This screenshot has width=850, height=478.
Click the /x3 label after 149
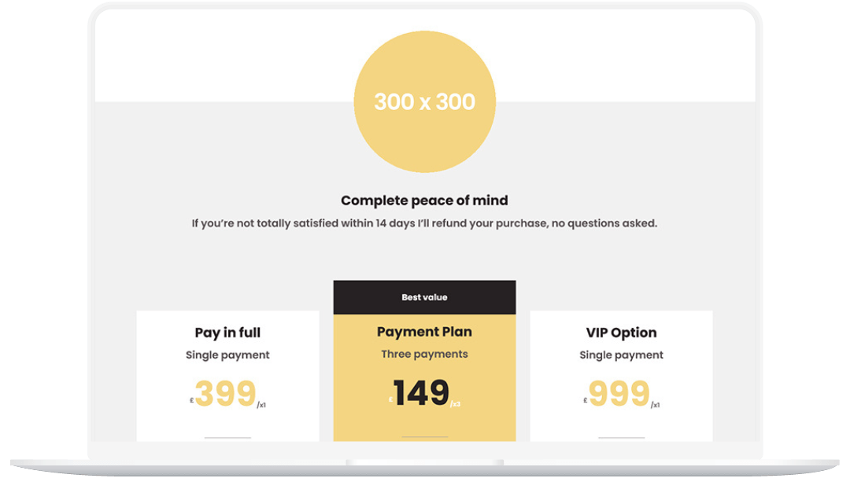point(456,404)
